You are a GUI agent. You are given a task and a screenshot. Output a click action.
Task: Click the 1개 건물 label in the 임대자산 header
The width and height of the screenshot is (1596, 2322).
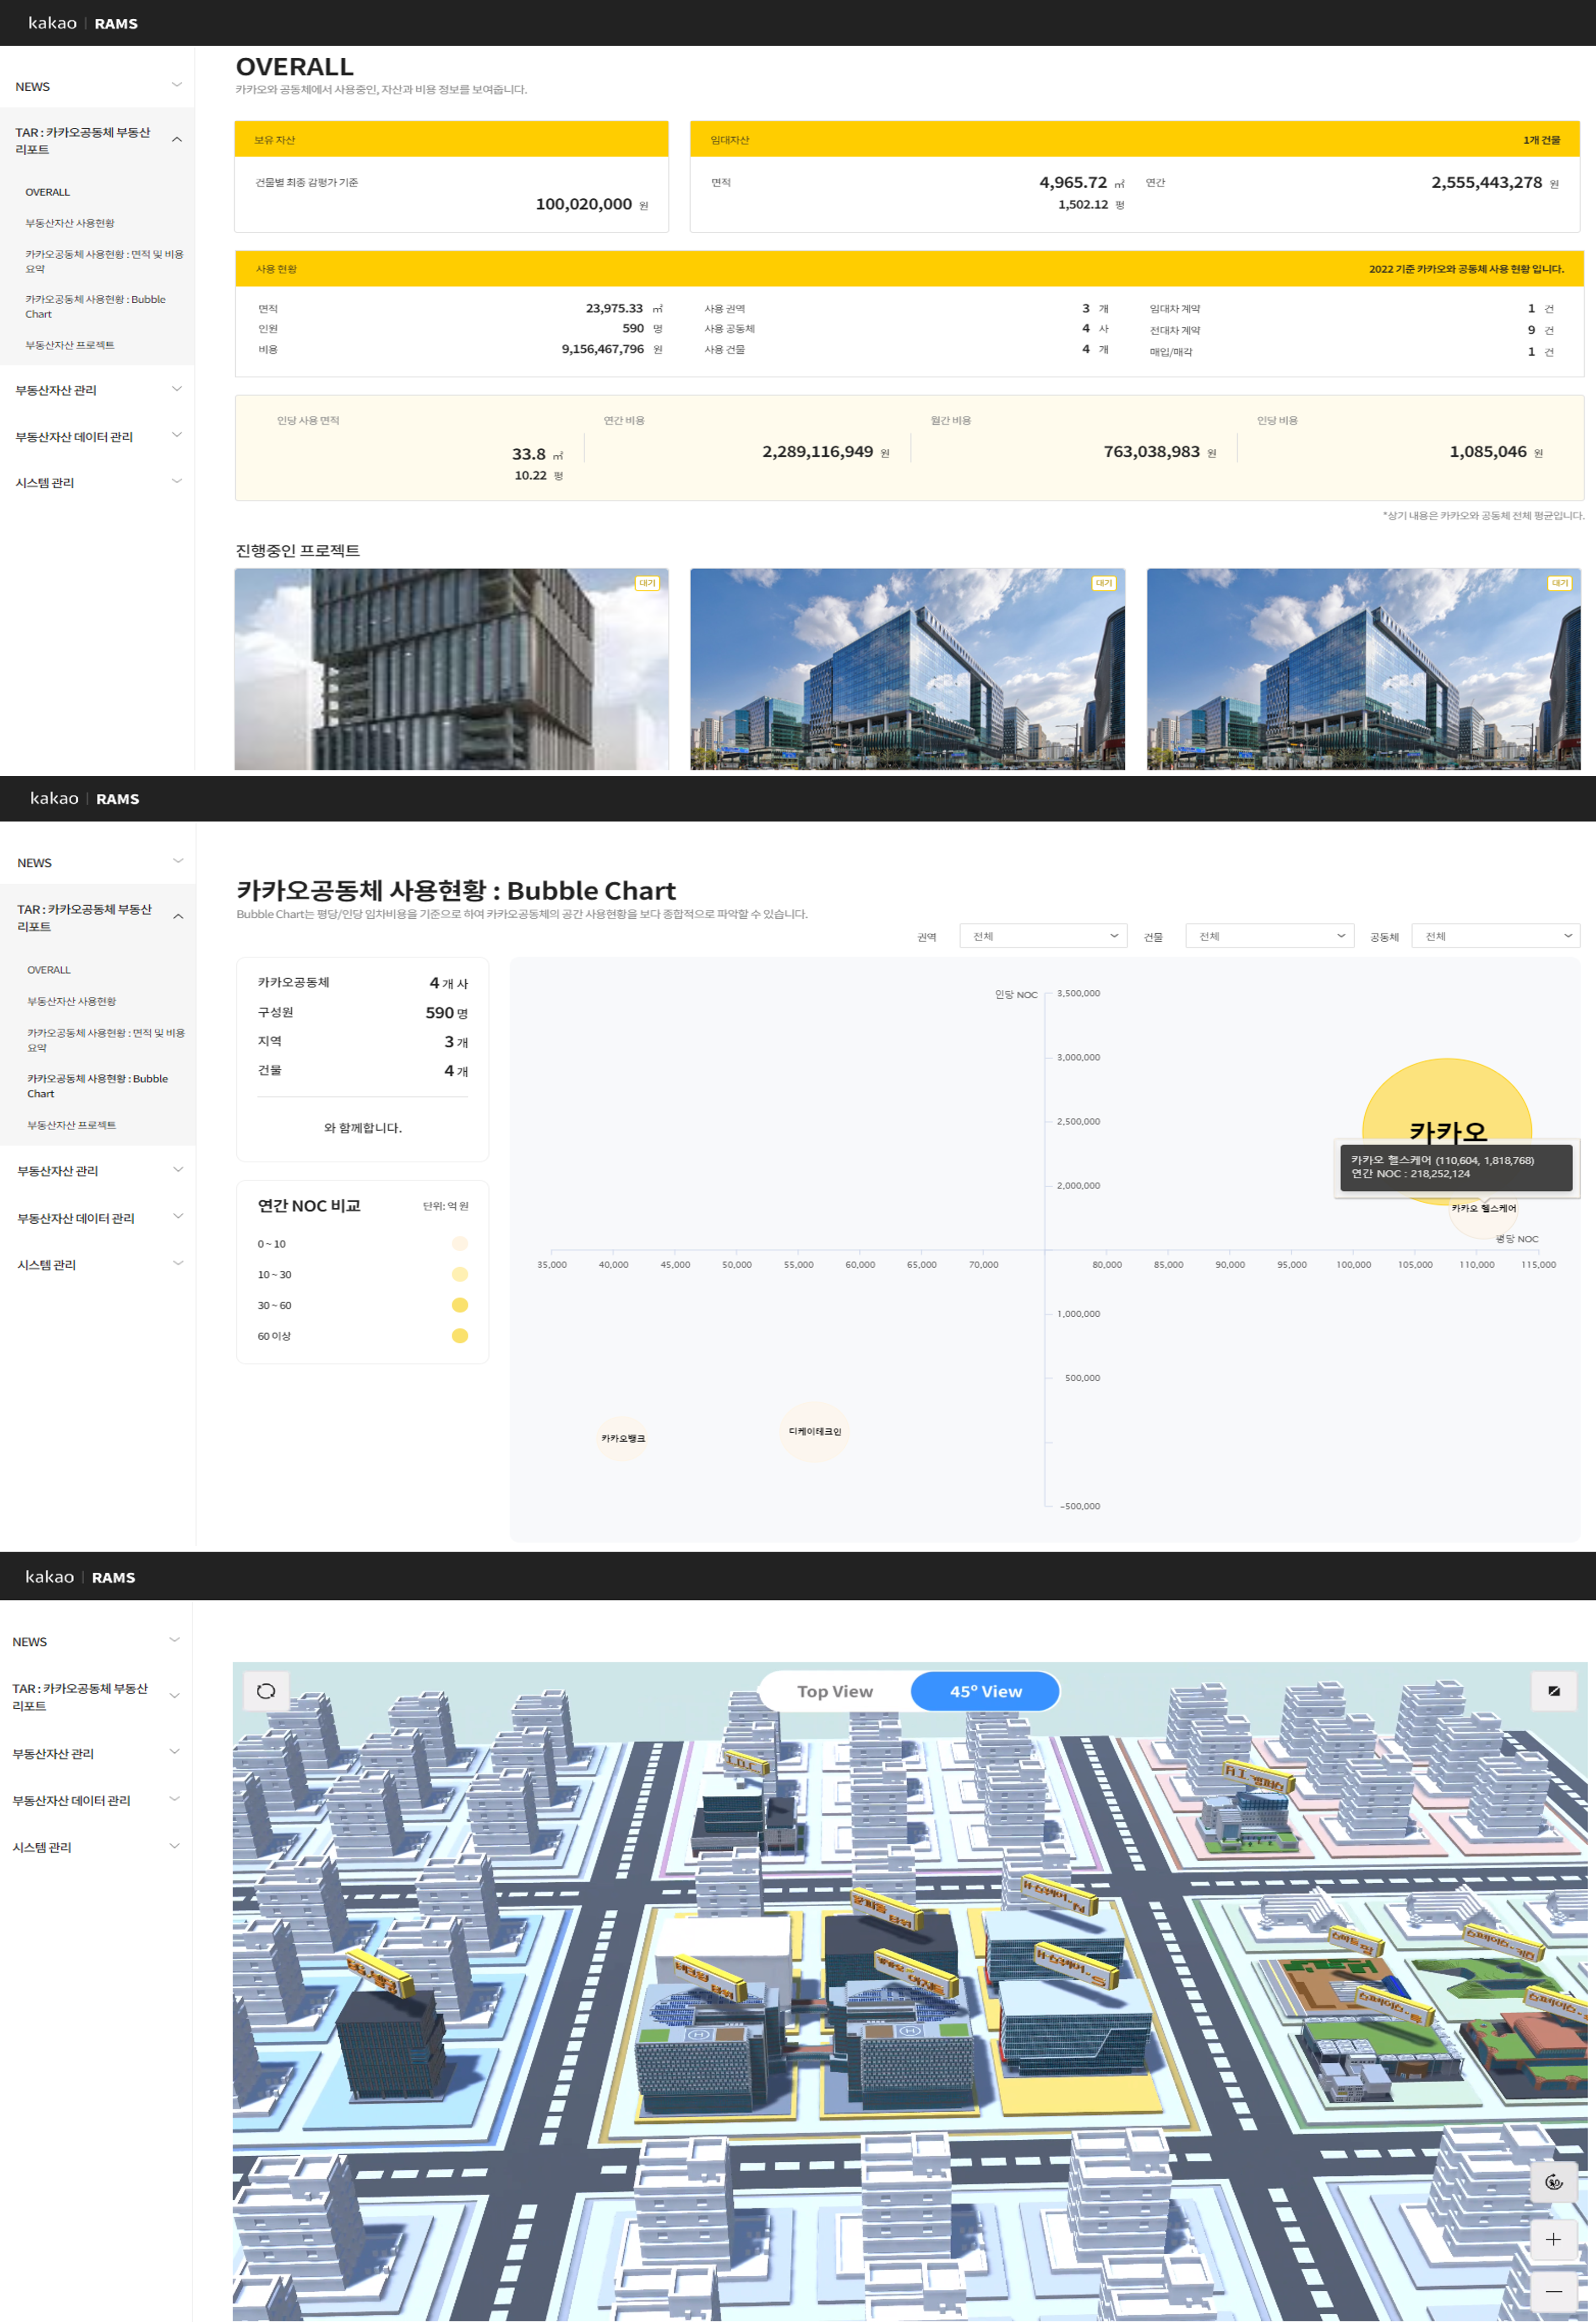pyautogui.click(x=1541, y=140)
